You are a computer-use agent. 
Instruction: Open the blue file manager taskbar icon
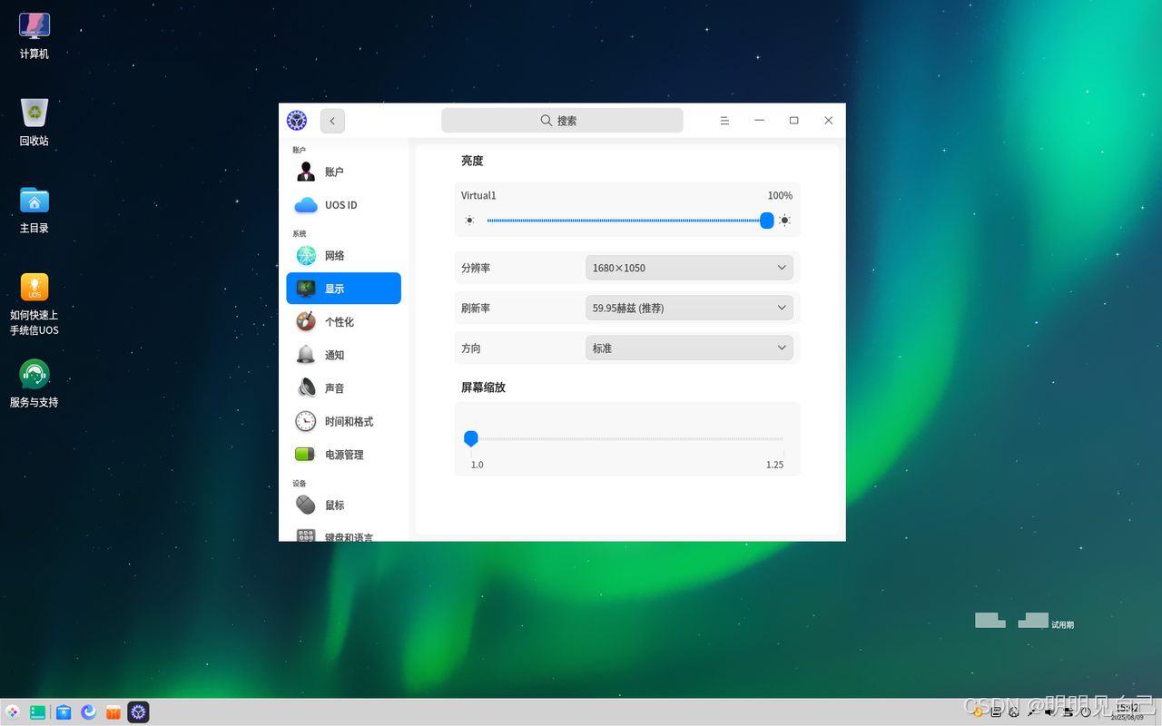coord(64,712)
